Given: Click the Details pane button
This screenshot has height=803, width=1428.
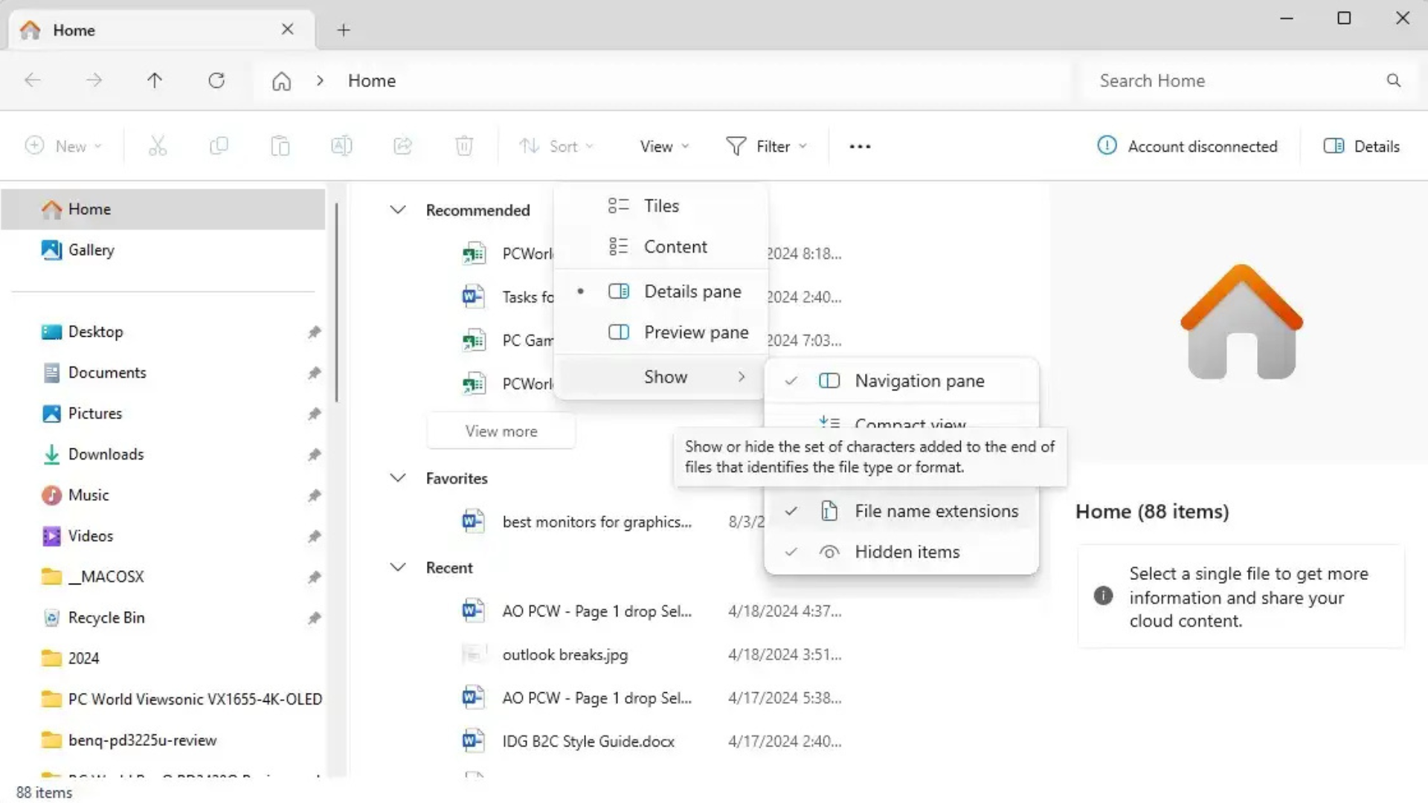Looking at the screenshot, I should pos(1361,146).
